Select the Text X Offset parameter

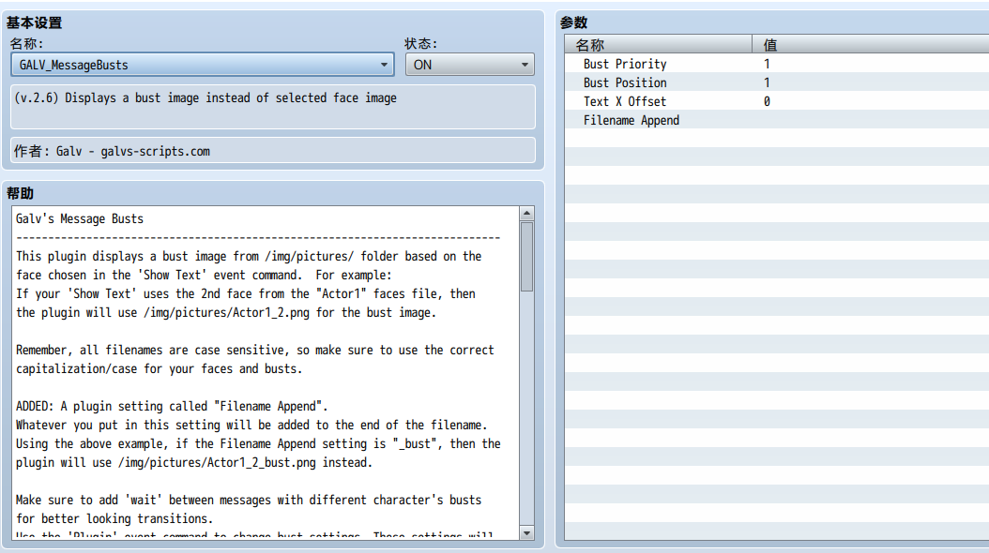(776, 101)
